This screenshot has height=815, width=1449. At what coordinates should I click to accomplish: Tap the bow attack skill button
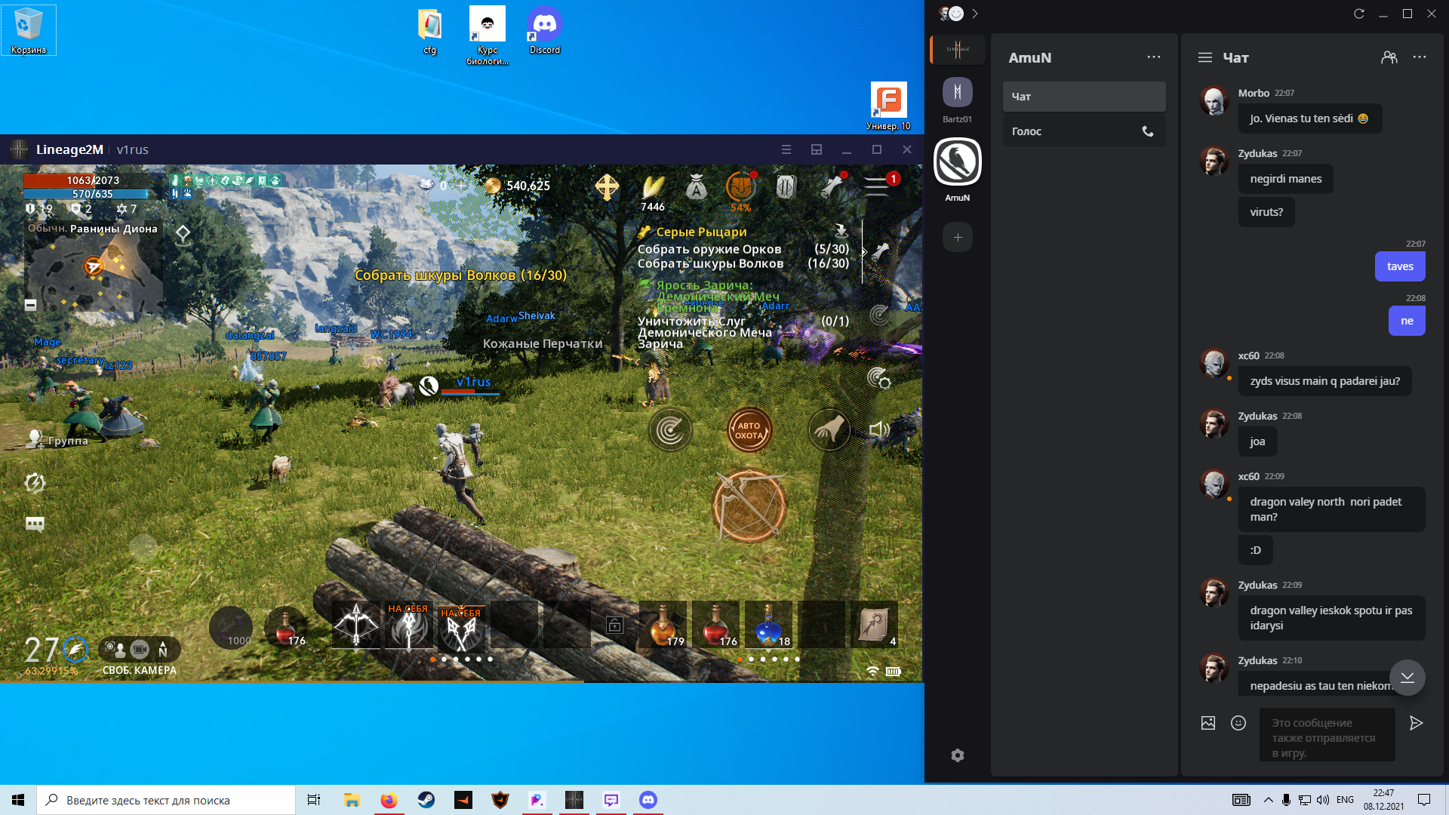coord(749,506)
